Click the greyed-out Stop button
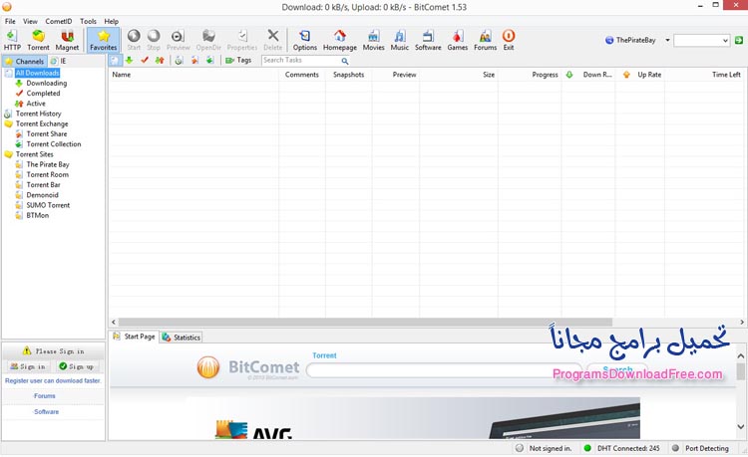This screenshot has height=457, width=748. tap(154, 40)
